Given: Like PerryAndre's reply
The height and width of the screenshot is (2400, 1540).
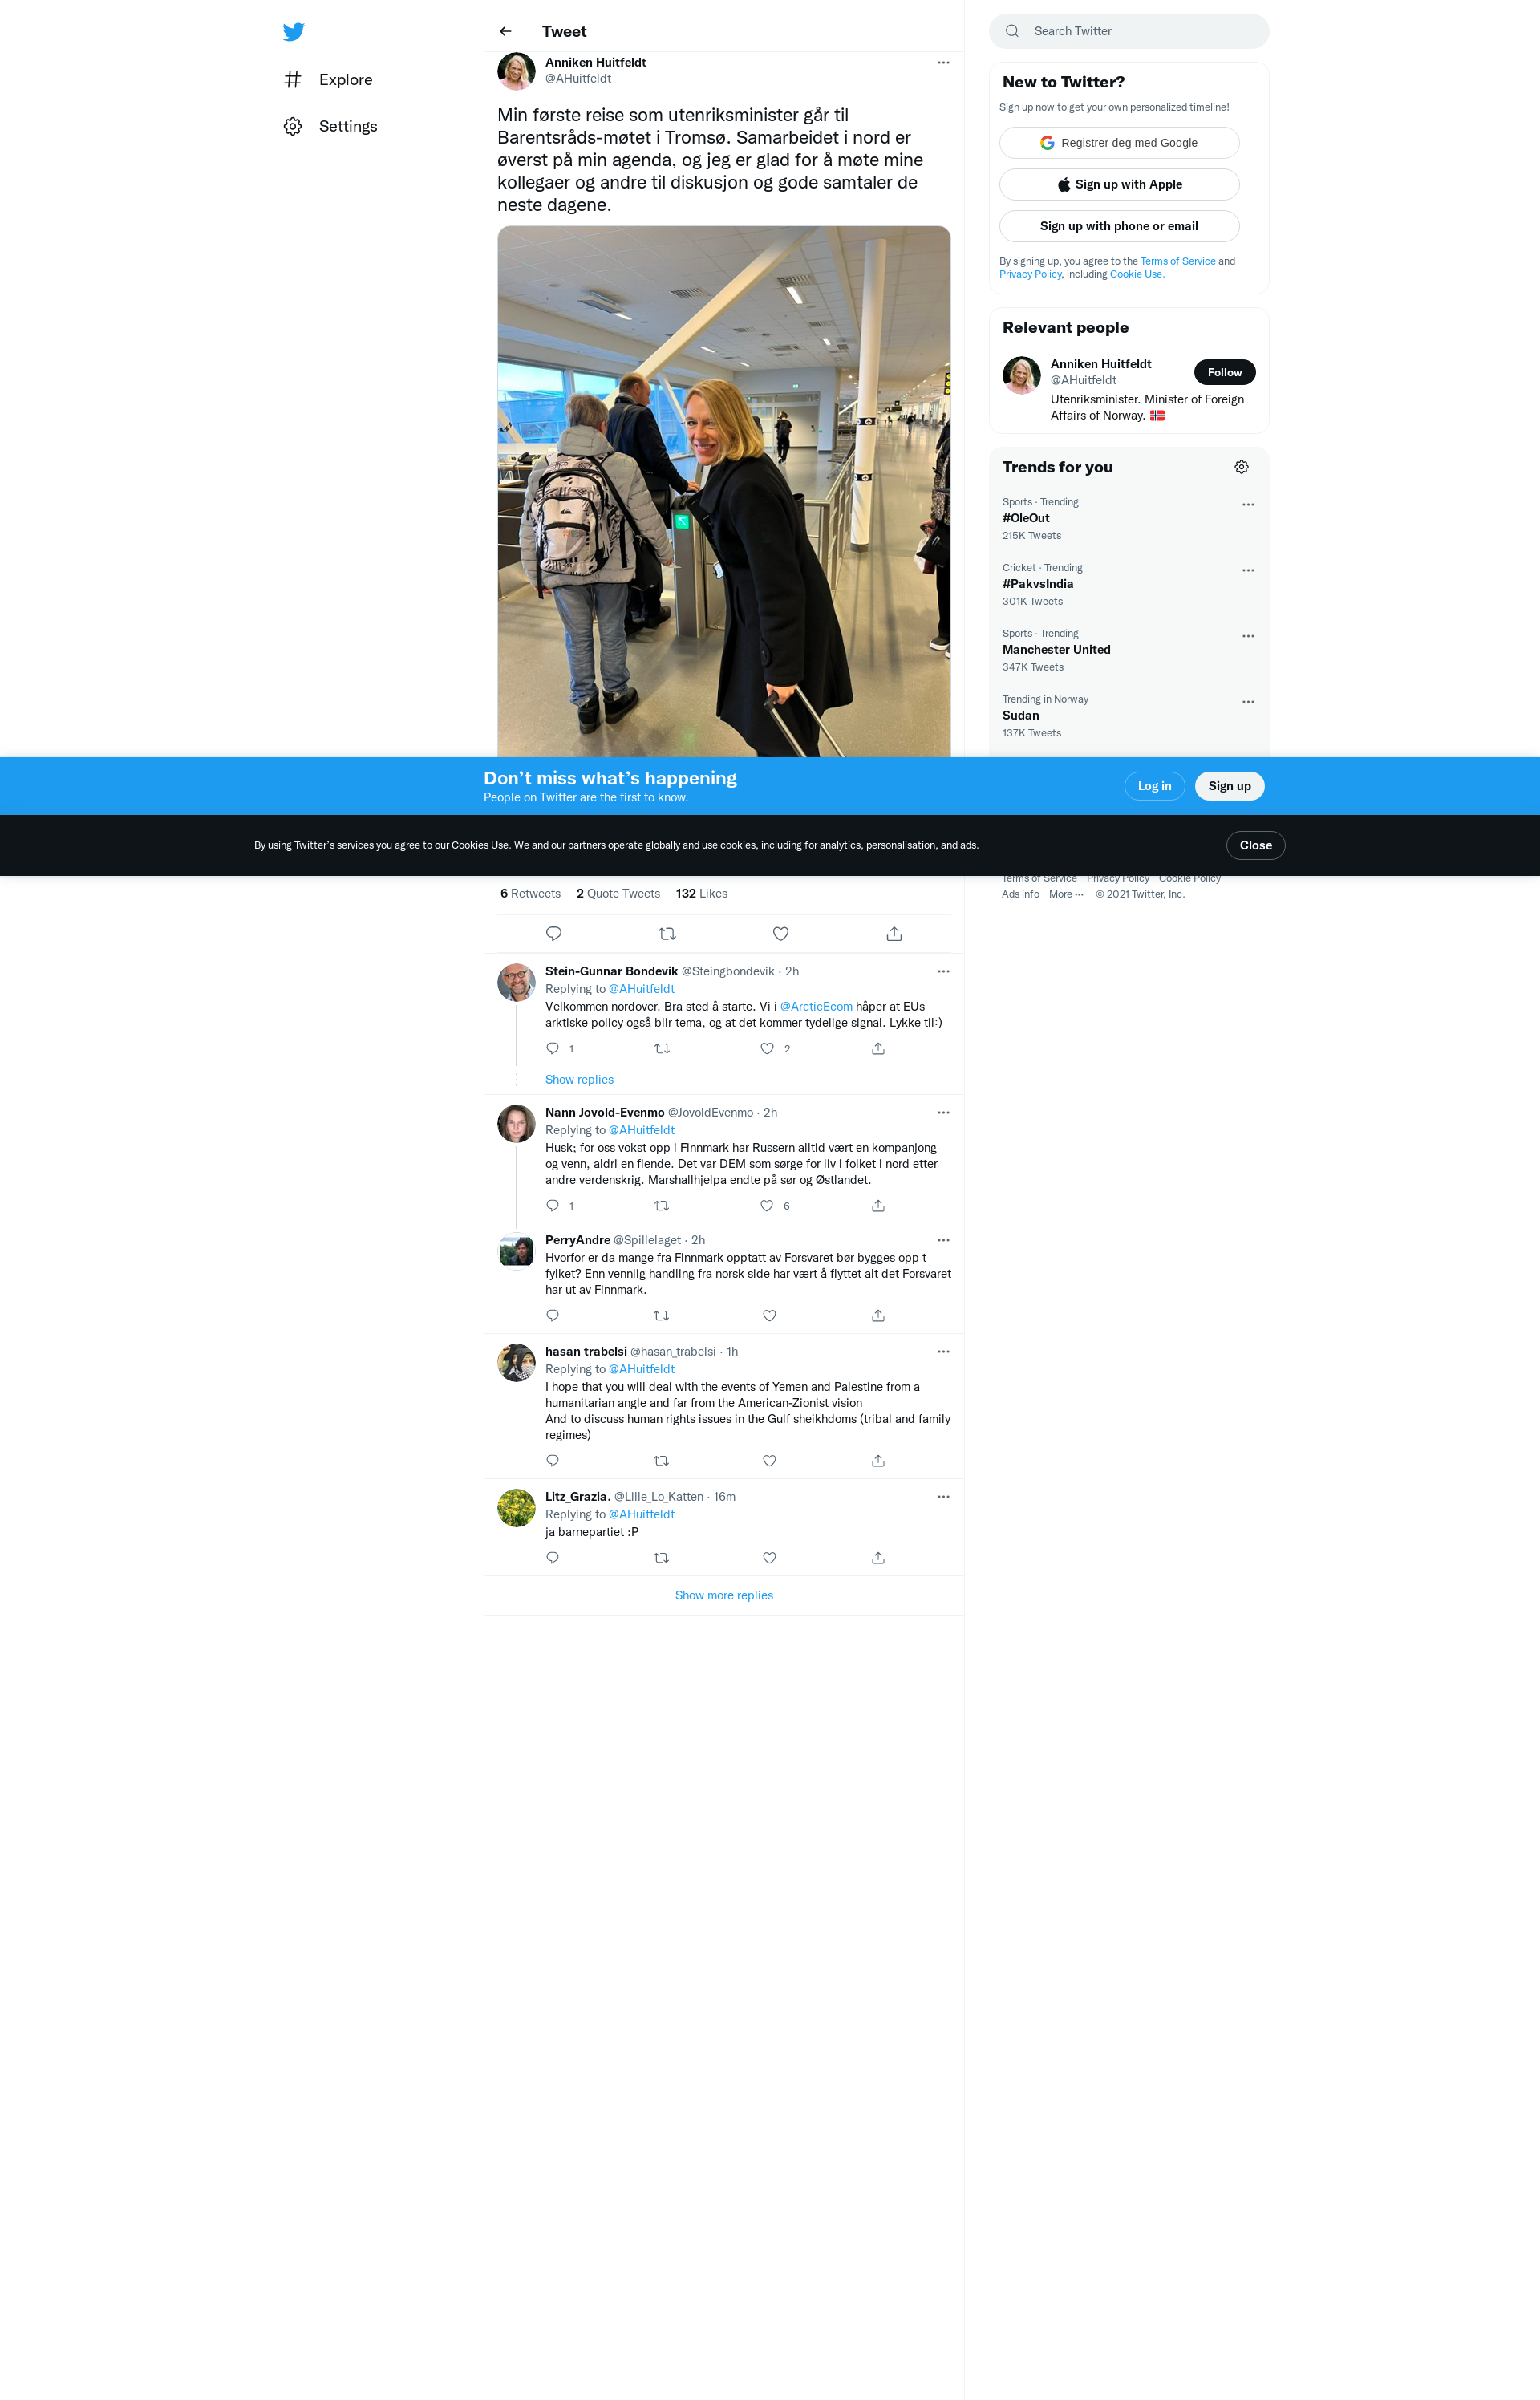Looking at the screenshot, I should pos(769,1316).
